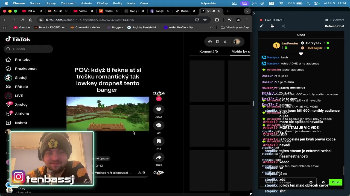The width and height of the screenshot is (350, 196).
Task: Send message with green Chat button
Action: [x=336, y=182]
